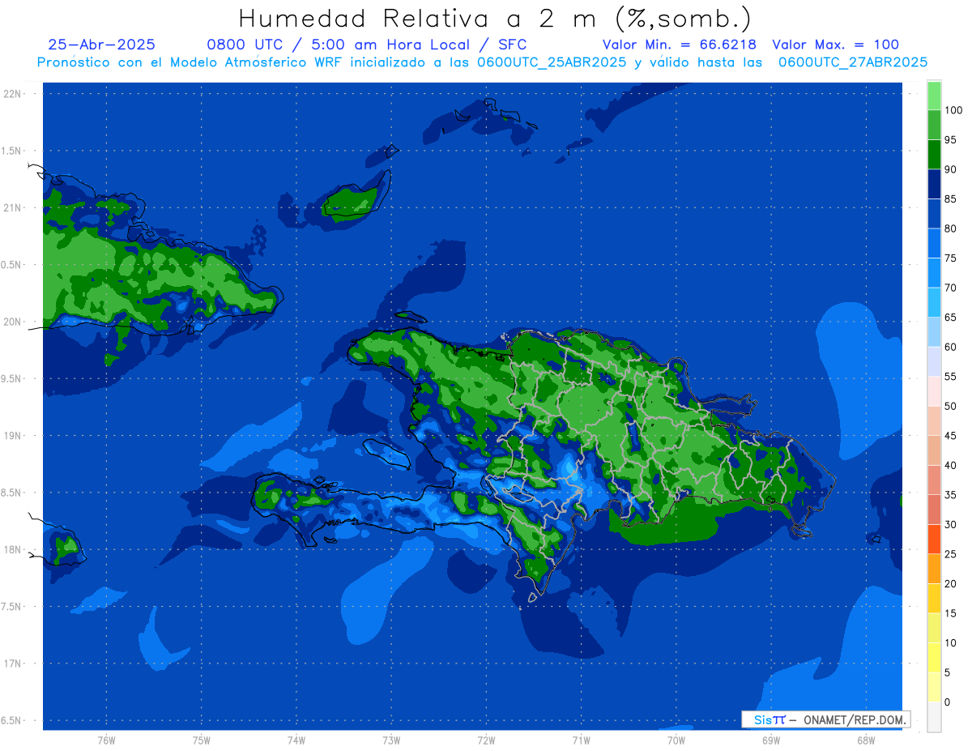Click the '20N' latitude label
This screenshot has height=751, width=972.
[x=12, y=322]
